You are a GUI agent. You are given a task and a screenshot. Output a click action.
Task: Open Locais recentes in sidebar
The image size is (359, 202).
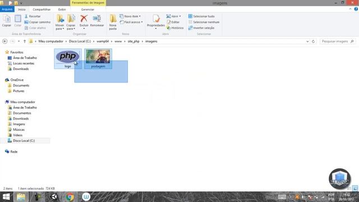24,63
